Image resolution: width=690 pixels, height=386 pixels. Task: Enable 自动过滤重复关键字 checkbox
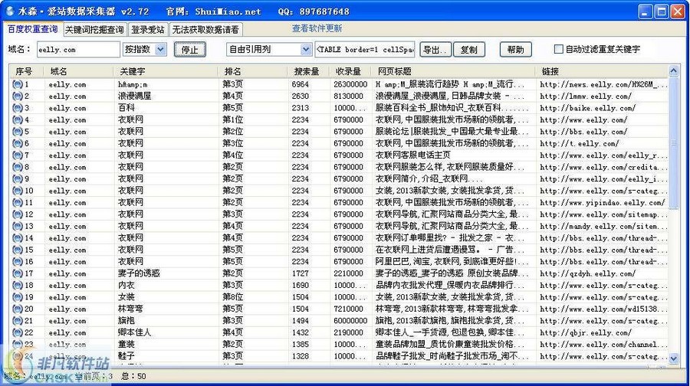[x=558, y=49]
